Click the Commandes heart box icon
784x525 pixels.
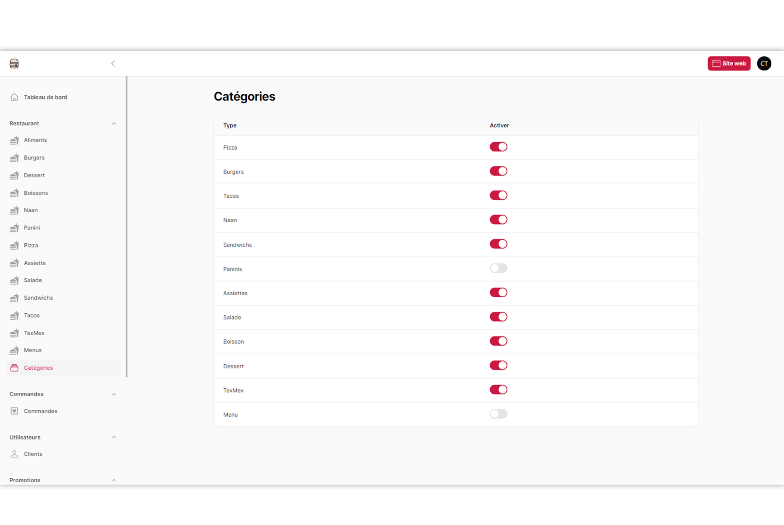pos(14,411)
